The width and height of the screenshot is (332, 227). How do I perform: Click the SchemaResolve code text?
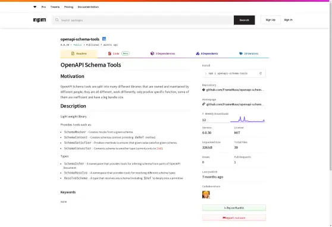76,173
